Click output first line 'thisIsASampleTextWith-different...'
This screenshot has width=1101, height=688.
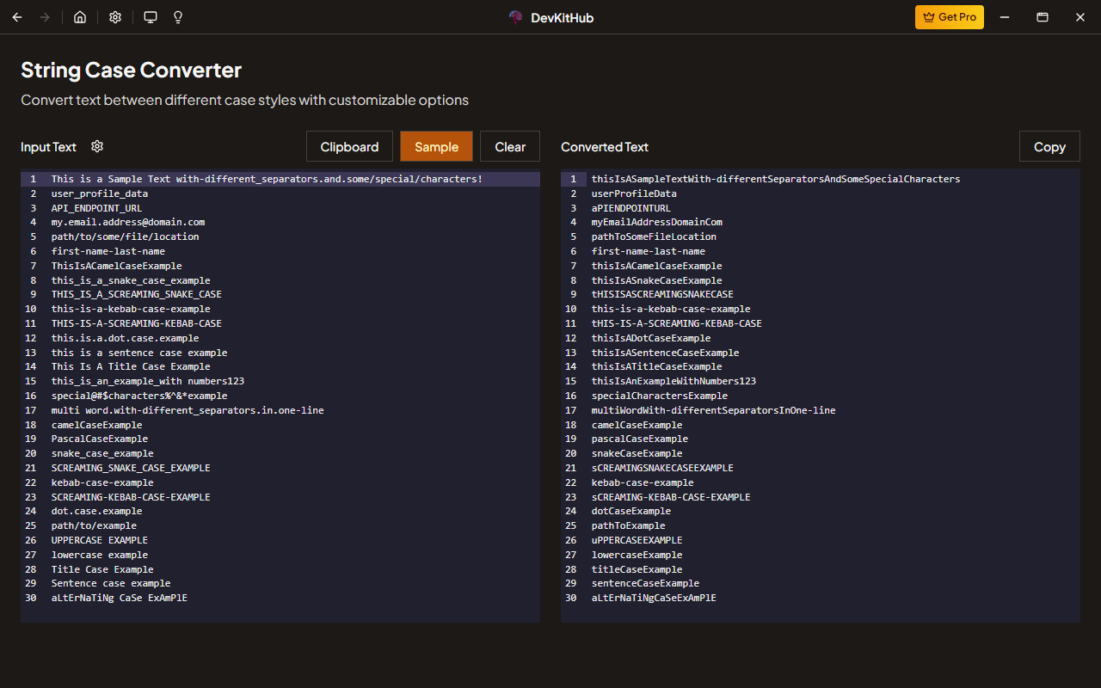776,179
